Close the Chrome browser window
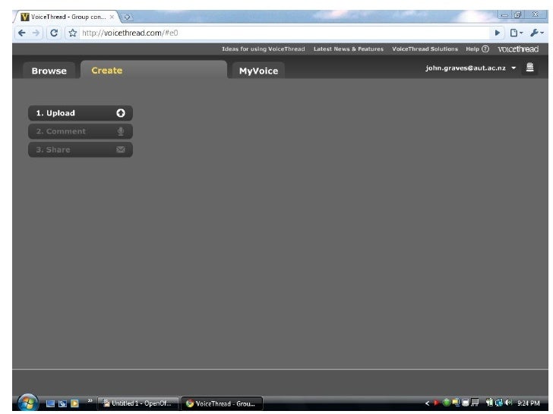This screenshot has height=414, width=553. pyautogui.click(x=536, y=14)
